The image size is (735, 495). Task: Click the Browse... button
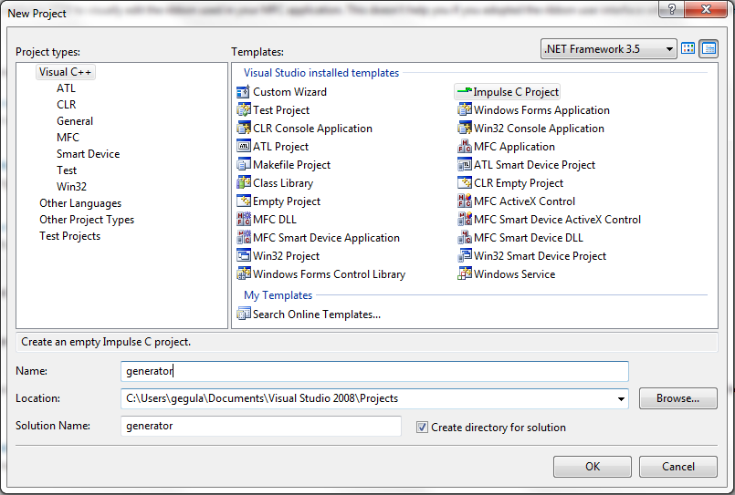[678, 398]
